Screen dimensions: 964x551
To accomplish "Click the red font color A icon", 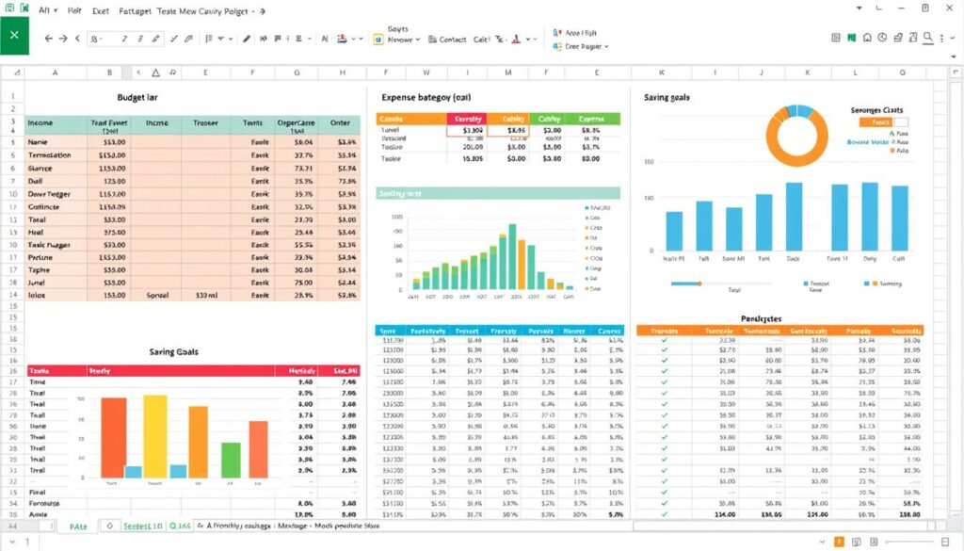I will [516, 40].
